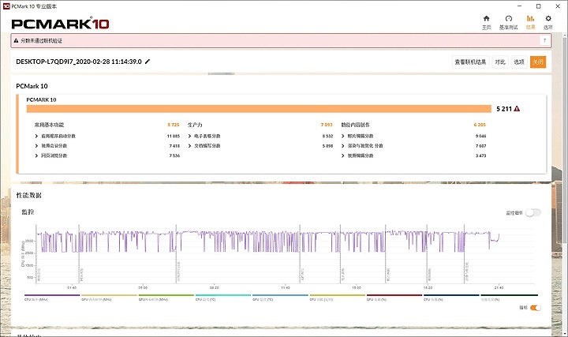Expand the row scoring 7 607
Image resolution: width=568 pixels, height=337 pixels.
342,146
